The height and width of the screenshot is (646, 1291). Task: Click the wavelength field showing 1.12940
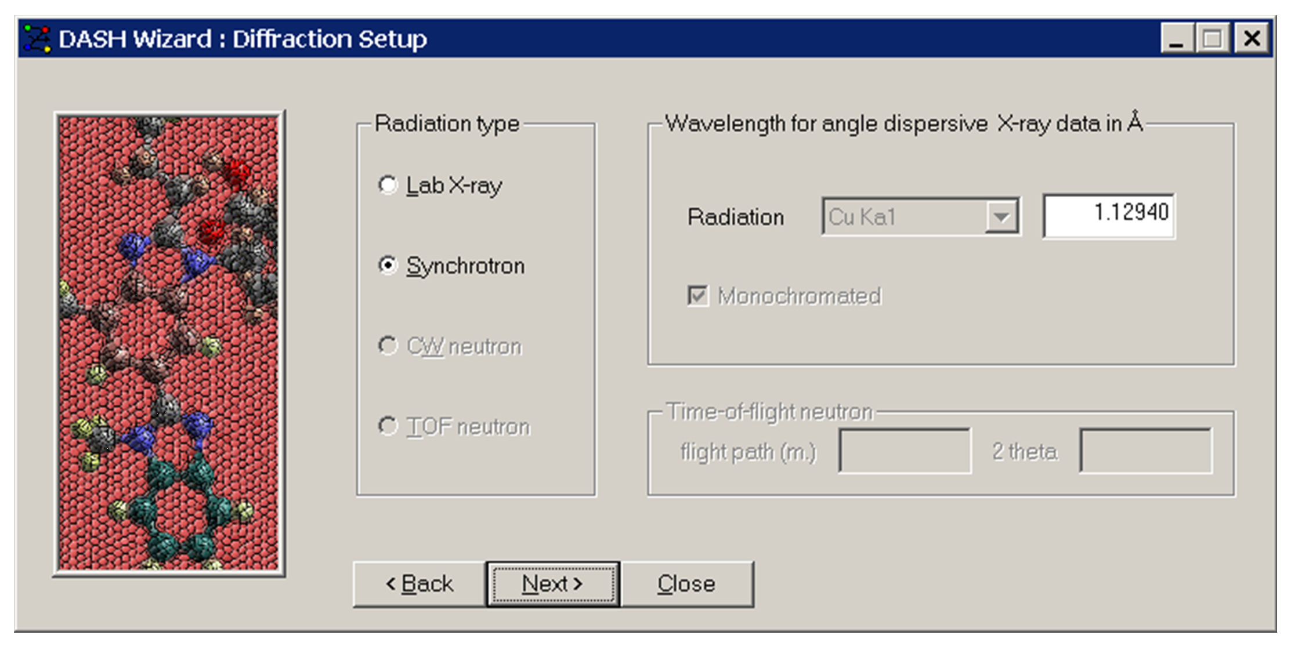point(1109,216)
